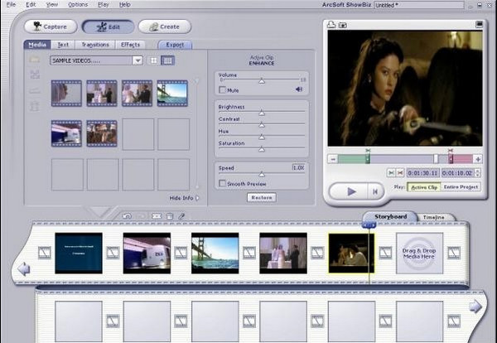Click the camera icon on the Capture button
Screen dimensions: 497x343
pos(37,27)
